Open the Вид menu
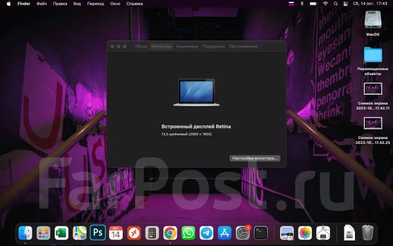This screenshot has width=393, height=246. pos(77,4)
